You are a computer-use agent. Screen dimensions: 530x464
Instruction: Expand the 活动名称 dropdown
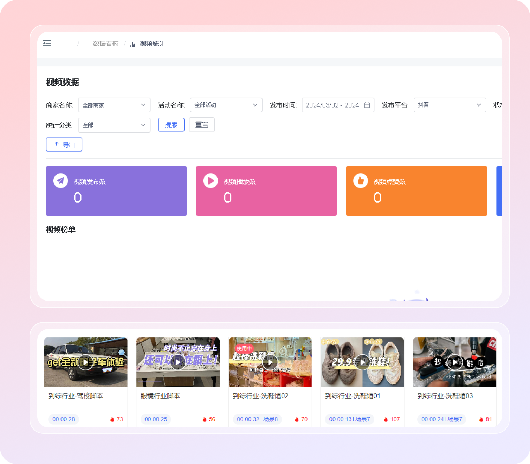coord(226,105)
